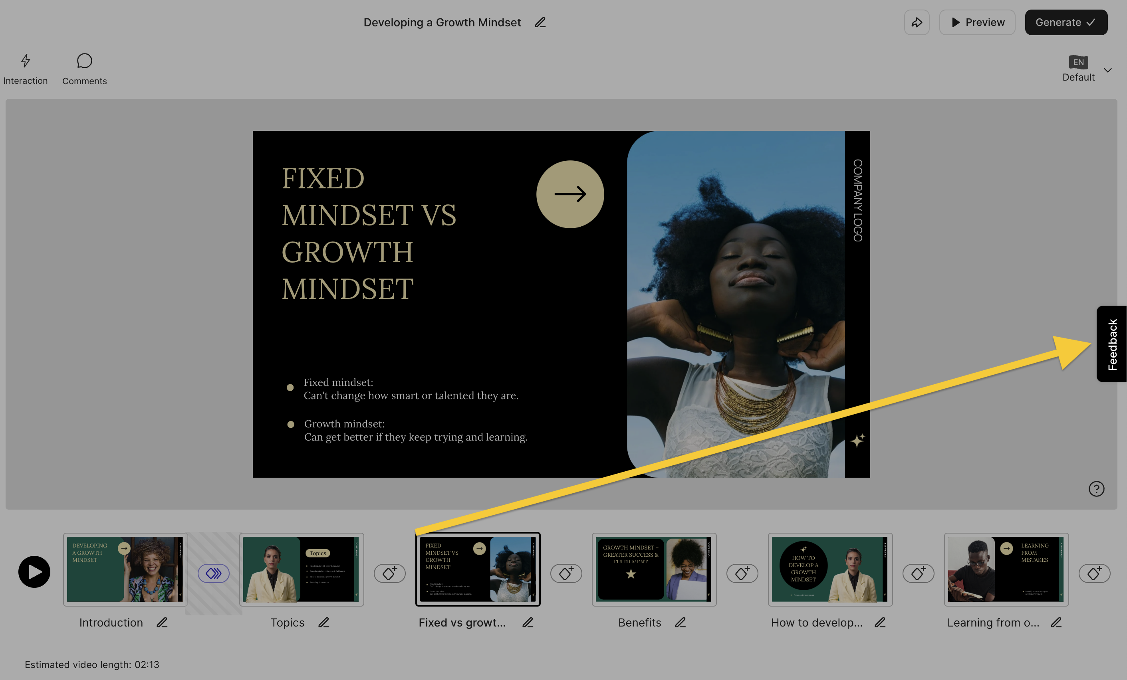This screenshot has height=680, width=1127.
Task: Play the video from the scene strip
Action: coord(34,572)
